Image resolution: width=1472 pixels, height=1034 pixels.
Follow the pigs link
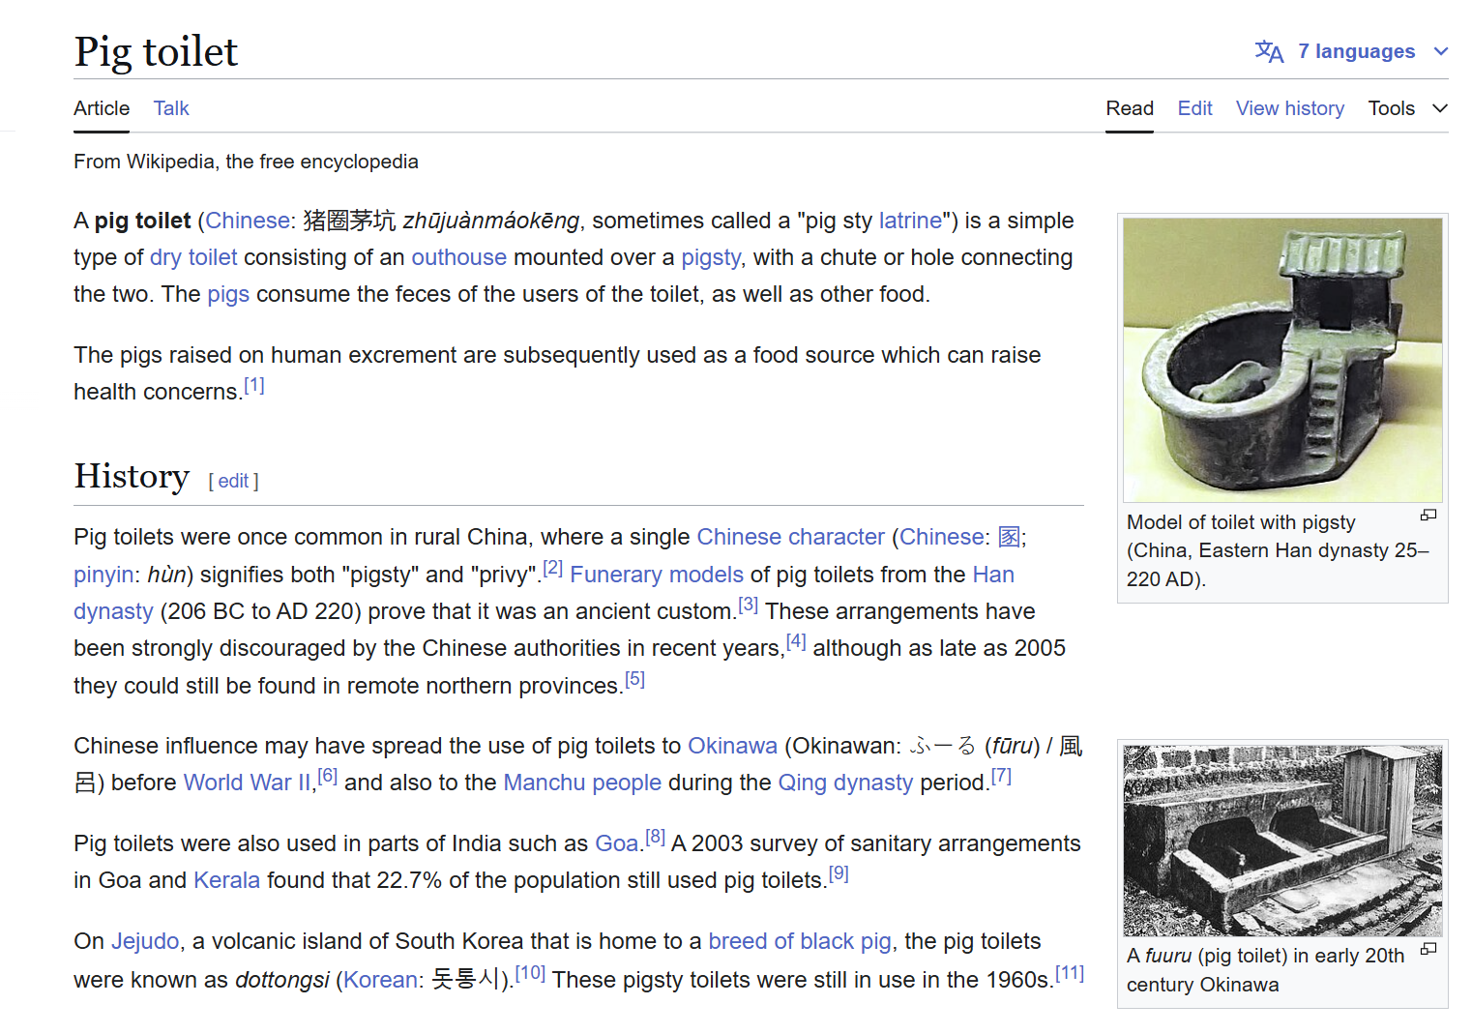pyautogui.click(x=228, y=294)
